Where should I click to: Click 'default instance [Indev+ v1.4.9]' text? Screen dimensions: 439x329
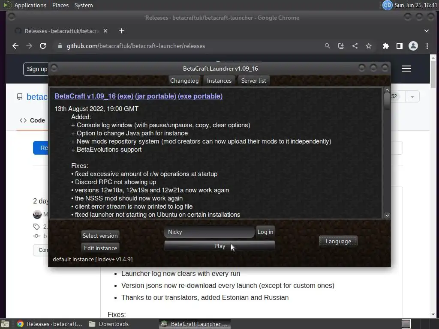pyautogui.click(x=93, y=259)
